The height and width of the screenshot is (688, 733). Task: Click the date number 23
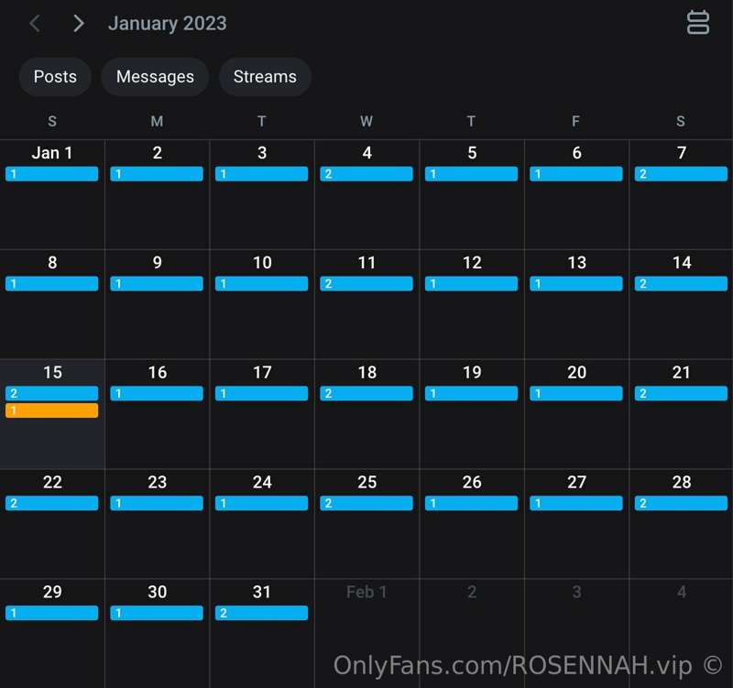click(158, 483)
